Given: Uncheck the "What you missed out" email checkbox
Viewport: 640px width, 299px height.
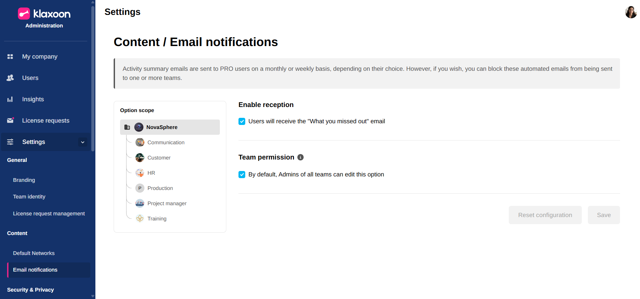Looking at the screenshot, I should coord(242,121).
